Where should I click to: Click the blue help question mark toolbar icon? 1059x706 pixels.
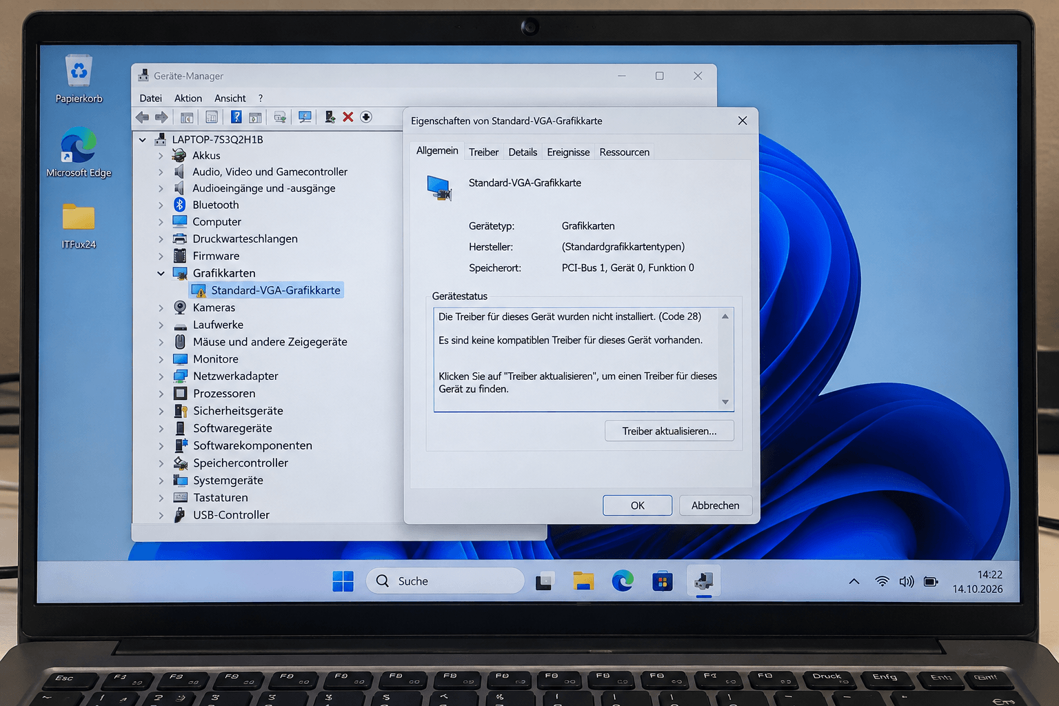pyautogui.click(x=236, y=117)
